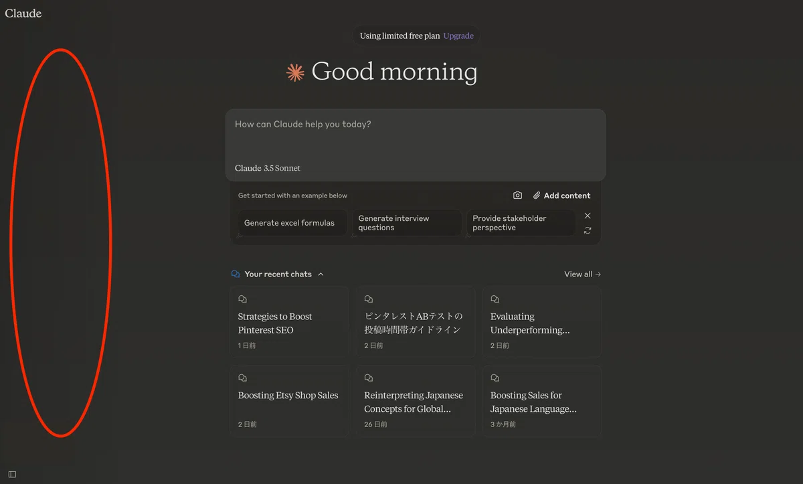Click the orange Claude spark icon
The height and width of the screenshot is (484, 803).
295,72
